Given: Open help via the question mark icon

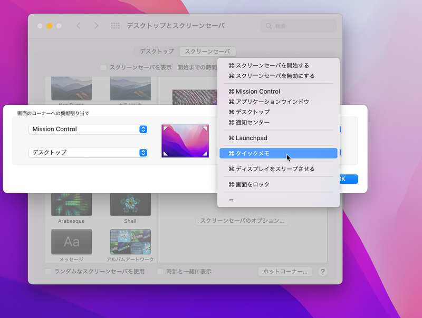Looking at the screenshot, I should pos(323,272).
